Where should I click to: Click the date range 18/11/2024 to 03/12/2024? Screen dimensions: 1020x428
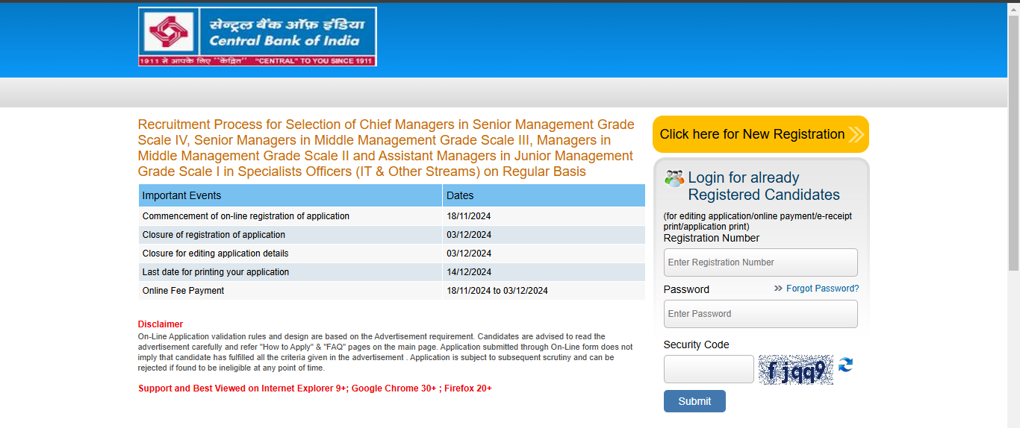tap(497, 291)
